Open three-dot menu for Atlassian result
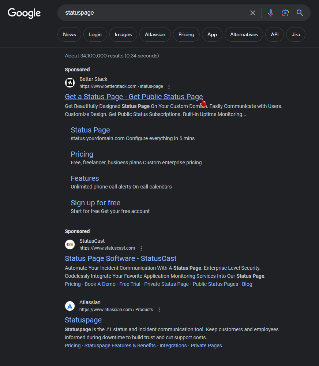 pos(159,310)
